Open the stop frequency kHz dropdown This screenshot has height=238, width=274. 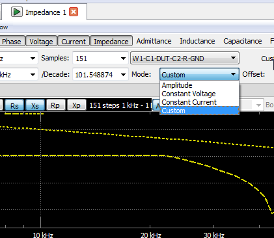pyautogui.click(x=33, y=75)
